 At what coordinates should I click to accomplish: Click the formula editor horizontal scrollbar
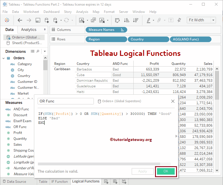click(99, 164)
